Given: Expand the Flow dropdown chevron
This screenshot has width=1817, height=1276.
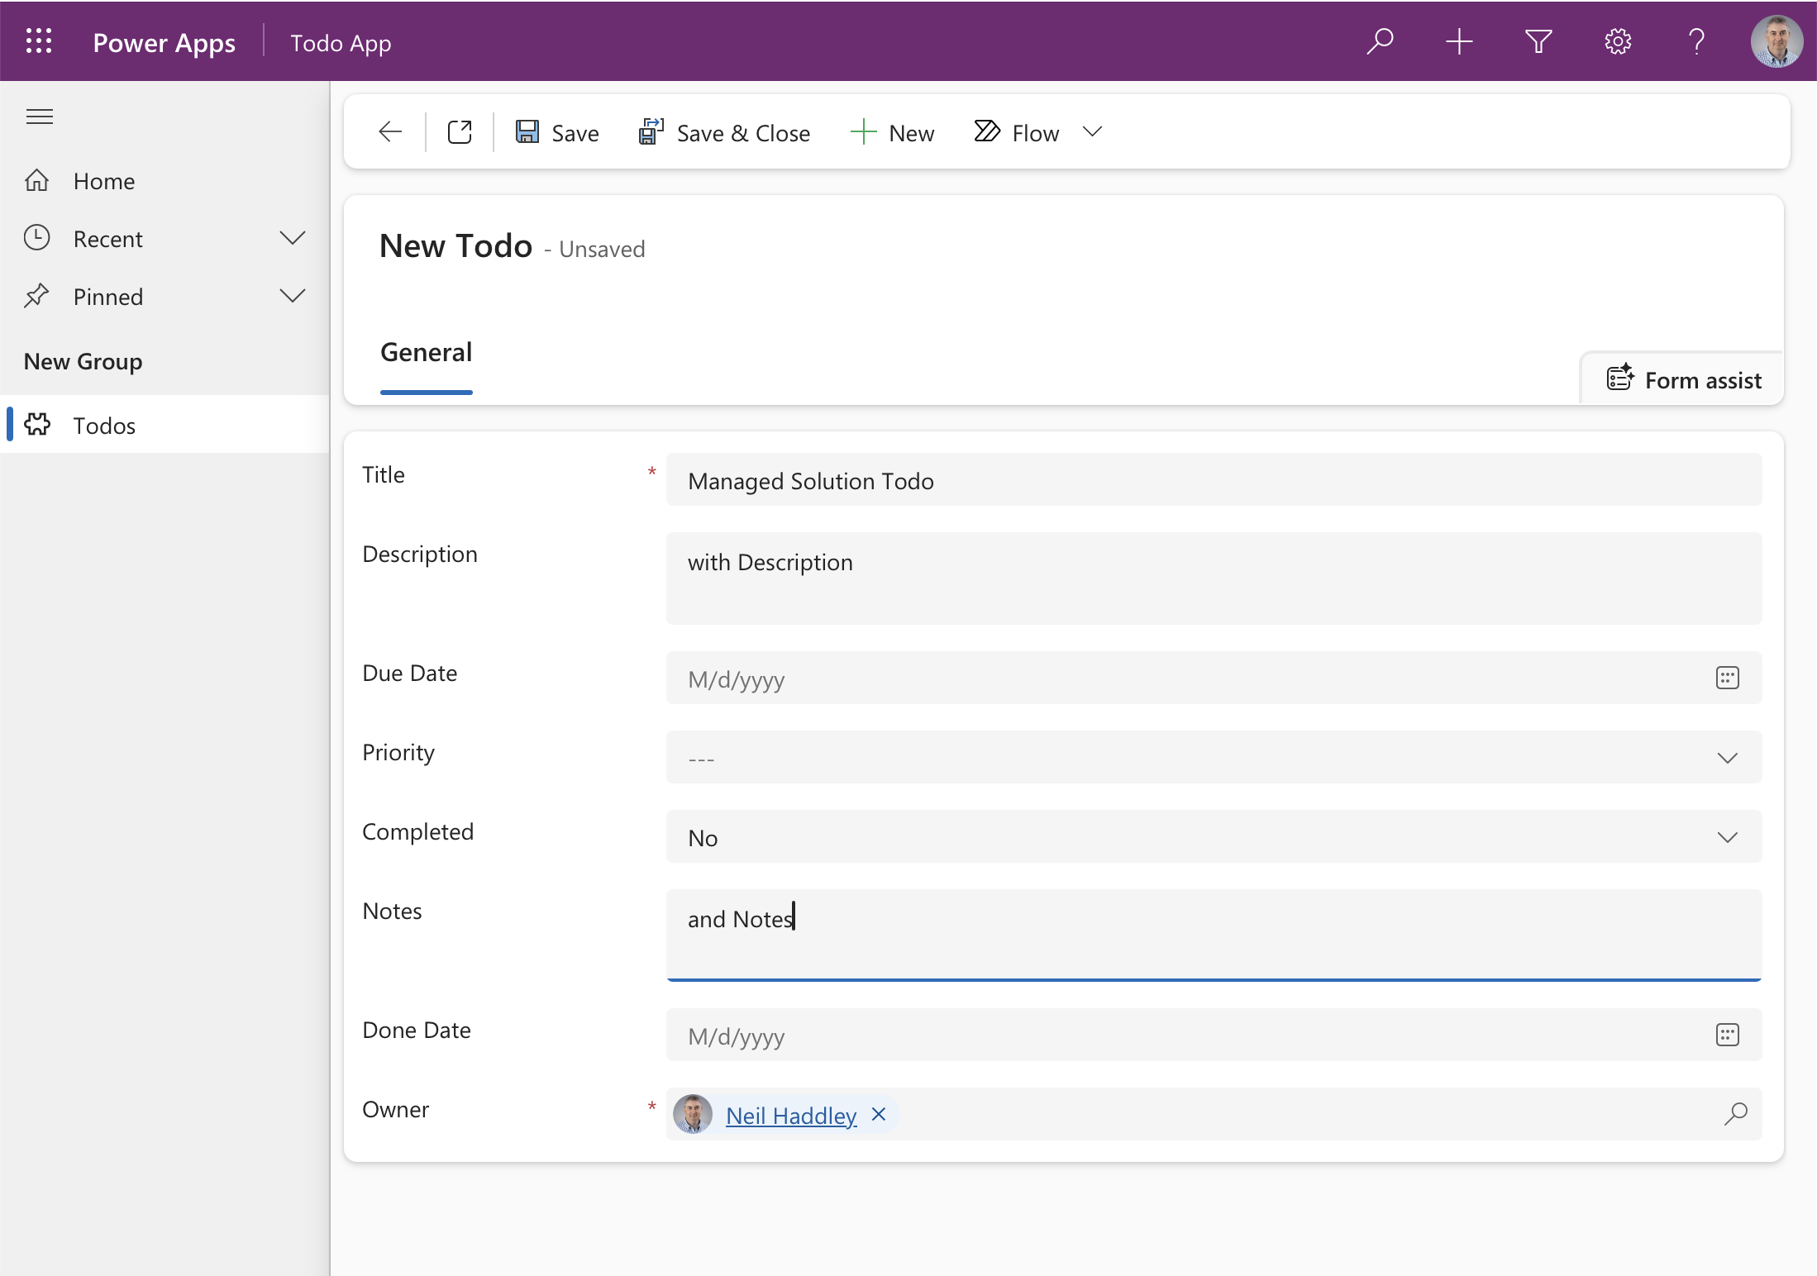Looking at the screenshot, I should 1092,132.
